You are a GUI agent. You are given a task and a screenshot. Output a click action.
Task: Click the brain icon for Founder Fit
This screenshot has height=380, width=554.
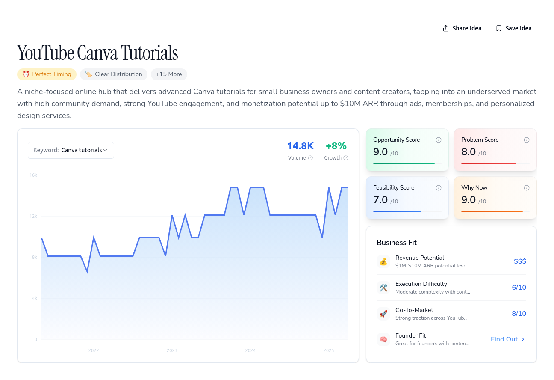[383, 339]
